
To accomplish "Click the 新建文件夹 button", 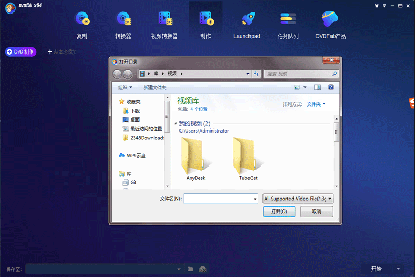I will pyautogui.click(x=155, y=87).
